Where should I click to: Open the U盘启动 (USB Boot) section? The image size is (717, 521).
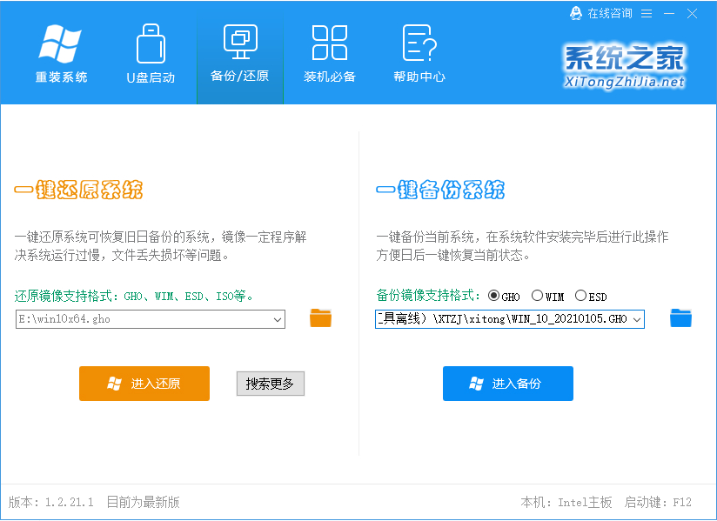pos(150,52)
